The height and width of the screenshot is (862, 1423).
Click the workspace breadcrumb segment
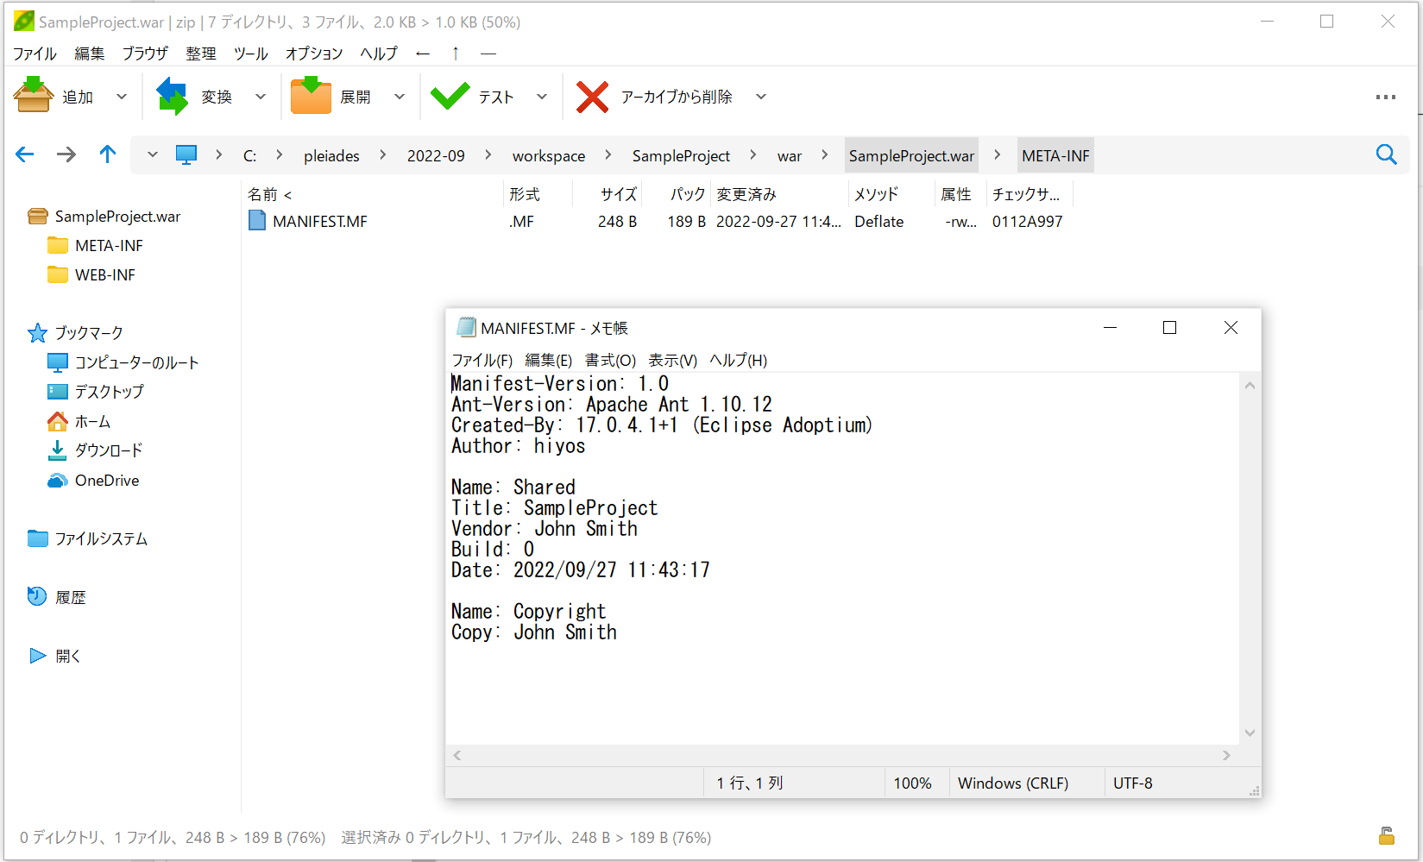(x=549, y=156)
